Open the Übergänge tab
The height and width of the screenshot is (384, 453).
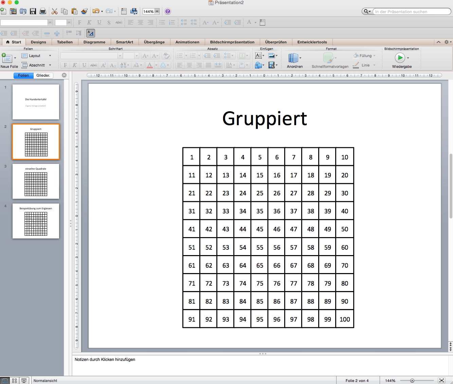pyautogui.click(x=154, y=42)
